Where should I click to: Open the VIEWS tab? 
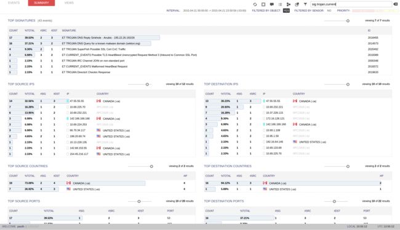pos(69,3)
